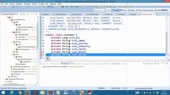170x95 pixels.
Task: Open the Console tab
Action: 116,64
